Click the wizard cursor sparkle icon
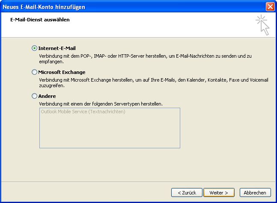Screen dimensions: 277x203 pyautogui.click(x=262, y=25)
